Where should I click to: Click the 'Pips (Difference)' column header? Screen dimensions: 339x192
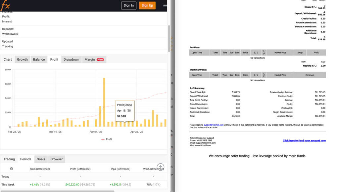point(121,169)
